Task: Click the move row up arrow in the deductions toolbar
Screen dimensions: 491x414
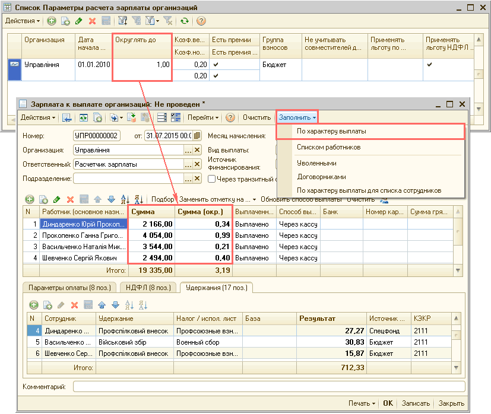Action: tap(101, 305)
